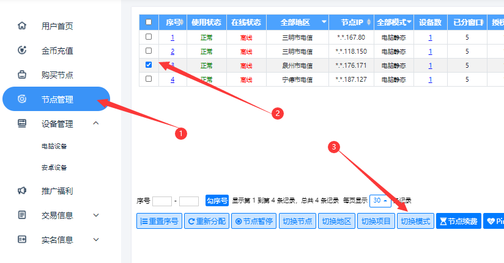Viewport: 504px width, 263px height.
Task: Open the 购买节点 menu item
Action: (x=57, y=75)
